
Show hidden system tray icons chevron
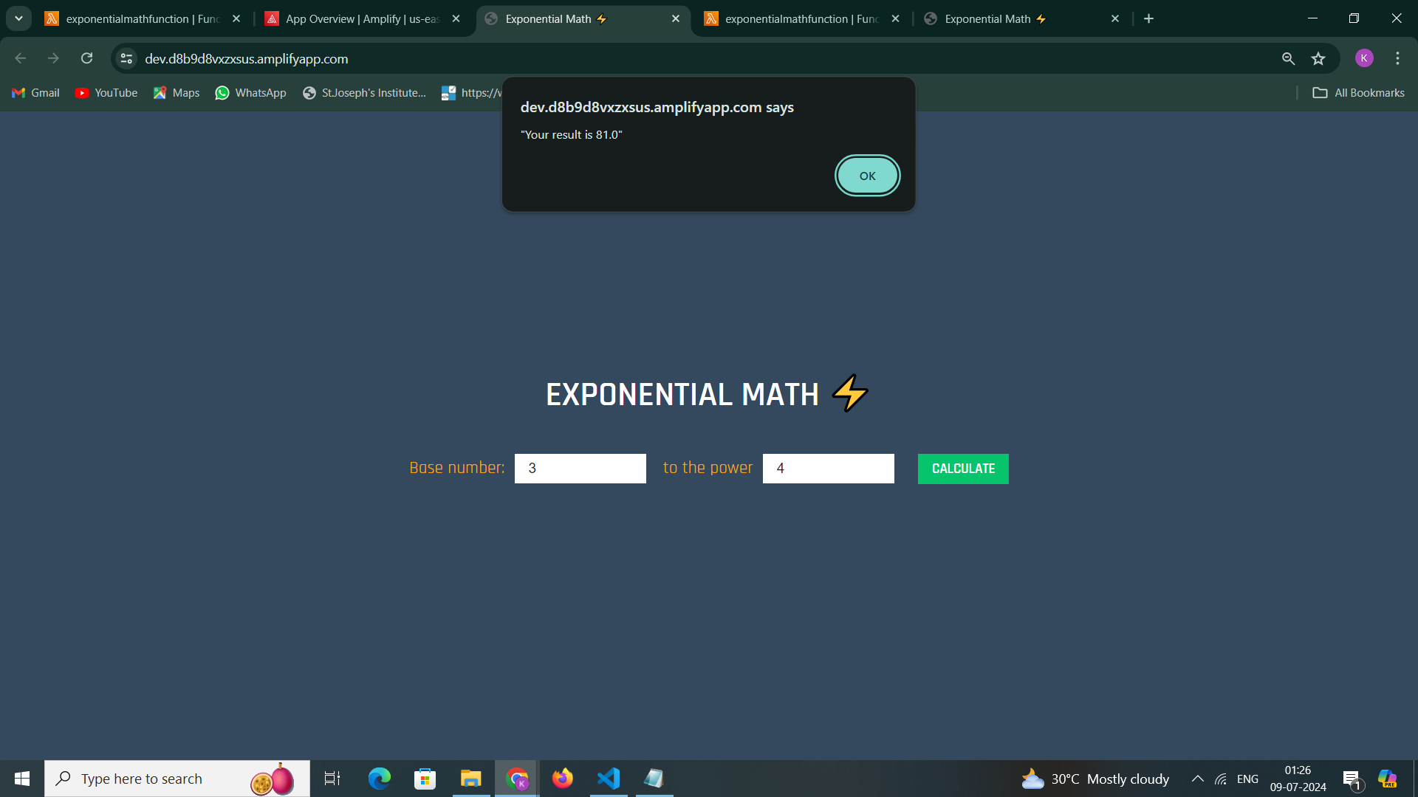1197,779
